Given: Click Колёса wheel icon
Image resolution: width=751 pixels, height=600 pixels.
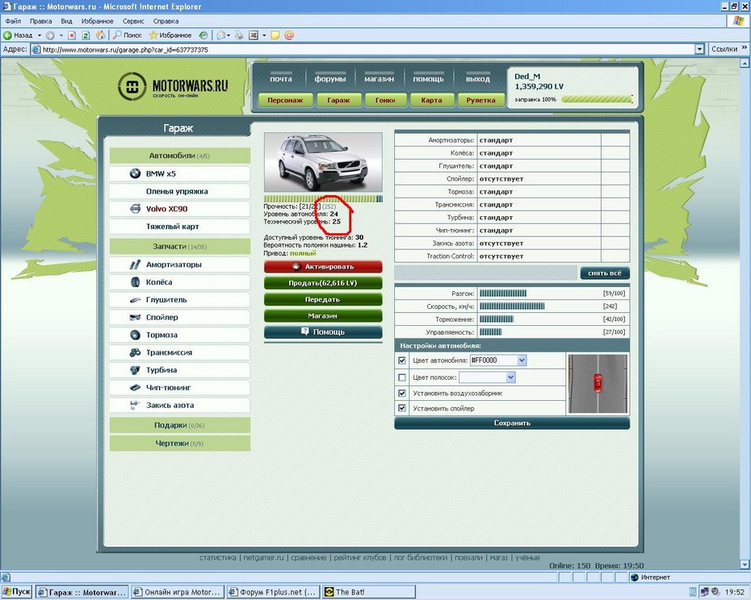Looking at the screenshot, I should 135,281.
